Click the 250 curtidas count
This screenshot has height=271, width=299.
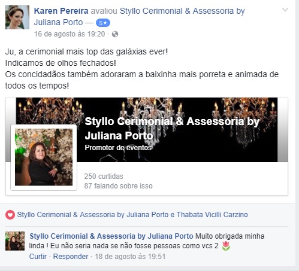point(104,176)
